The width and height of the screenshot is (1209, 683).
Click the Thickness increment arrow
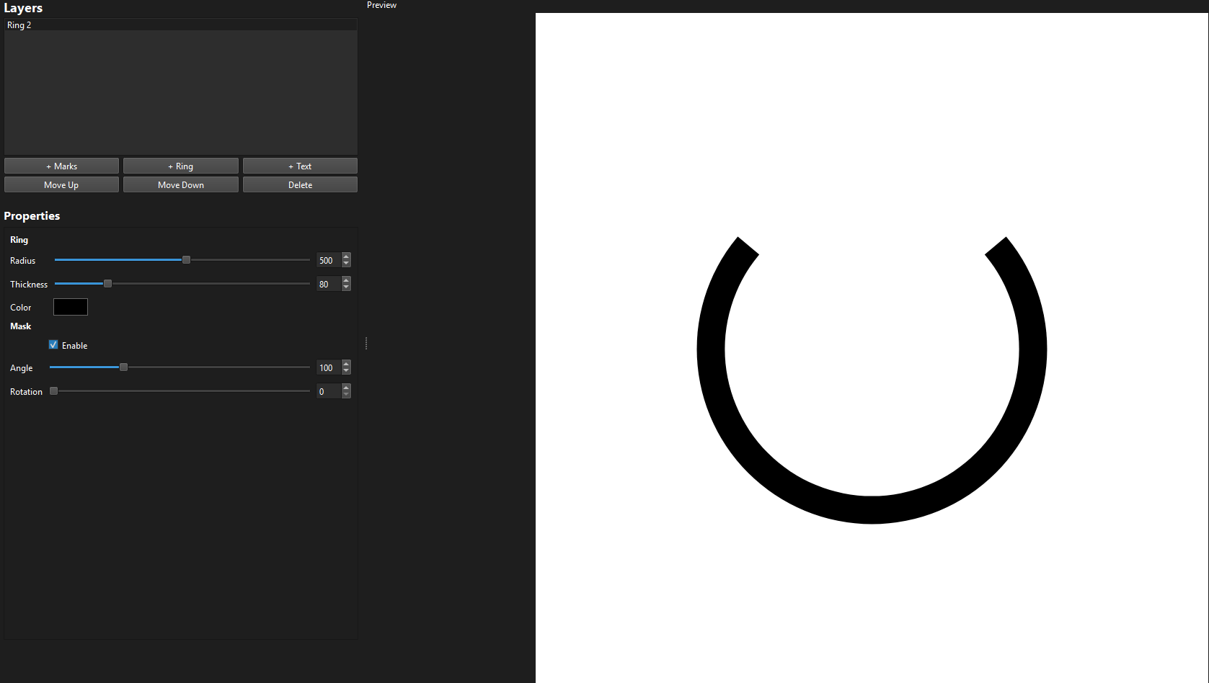coord(346,280)
